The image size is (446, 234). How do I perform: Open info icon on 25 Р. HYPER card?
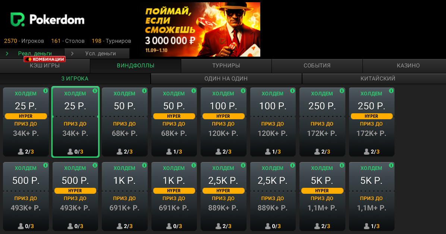pyautogui.click(x=45, y=91)
